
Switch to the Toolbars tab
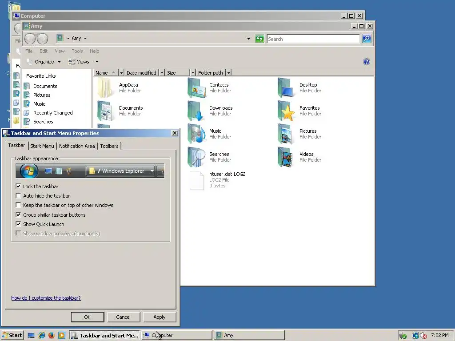(x=109, y=146)
